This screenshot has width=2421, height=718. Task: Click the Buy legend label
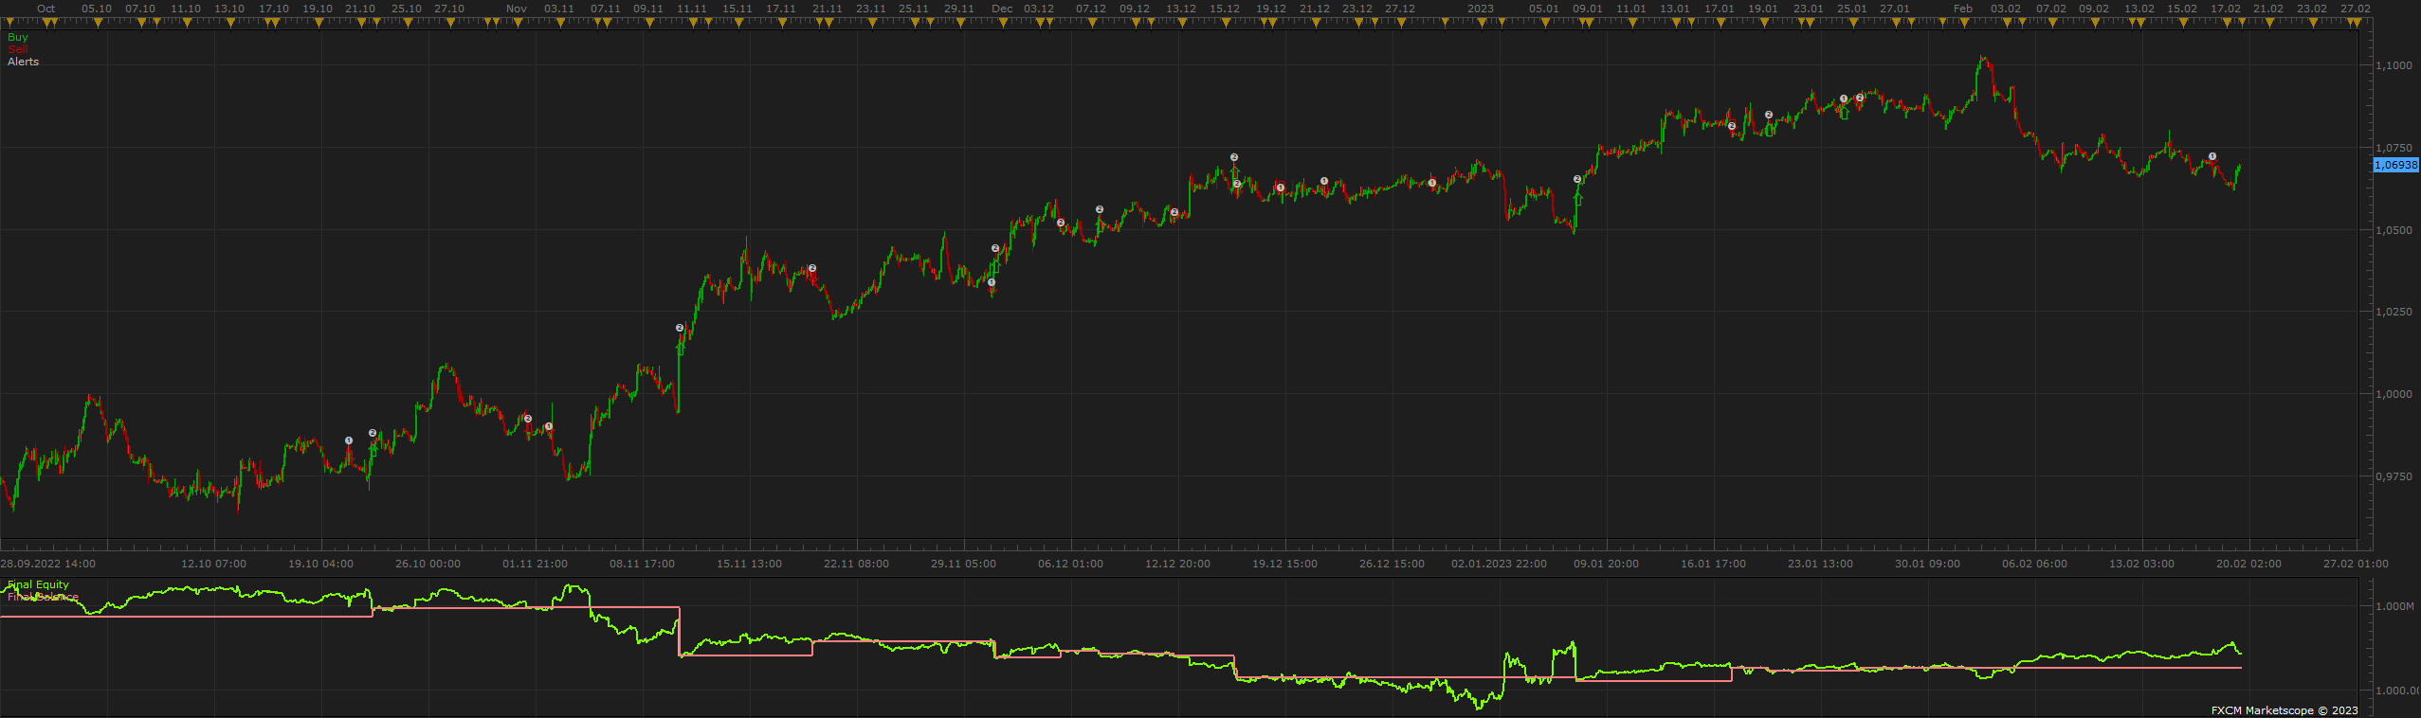pos(18,37)
